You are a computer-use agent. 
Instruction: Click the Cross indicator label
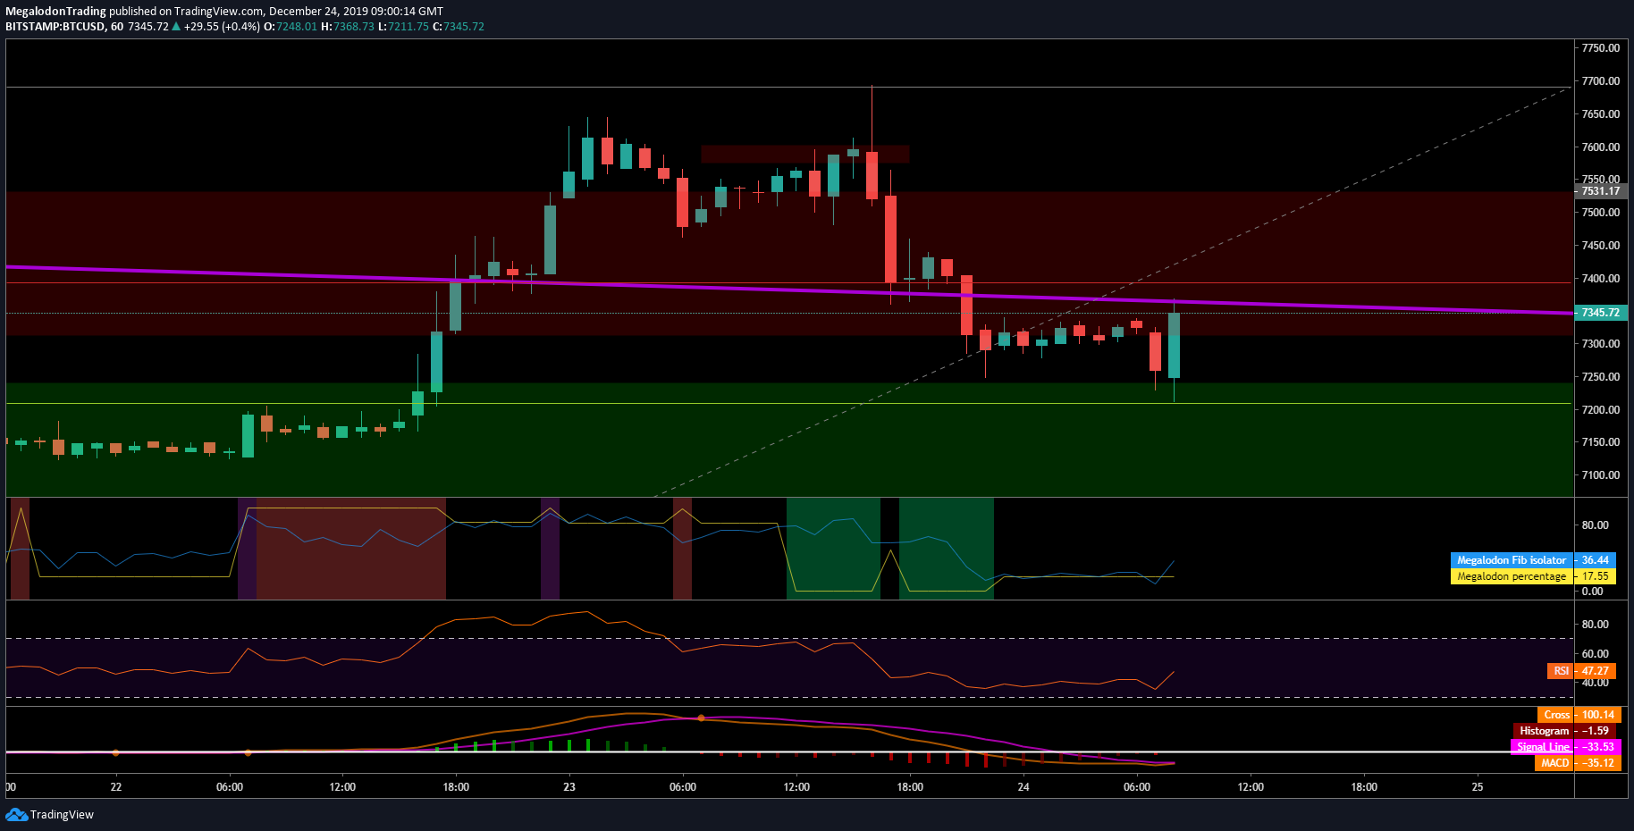point(1556,715)
